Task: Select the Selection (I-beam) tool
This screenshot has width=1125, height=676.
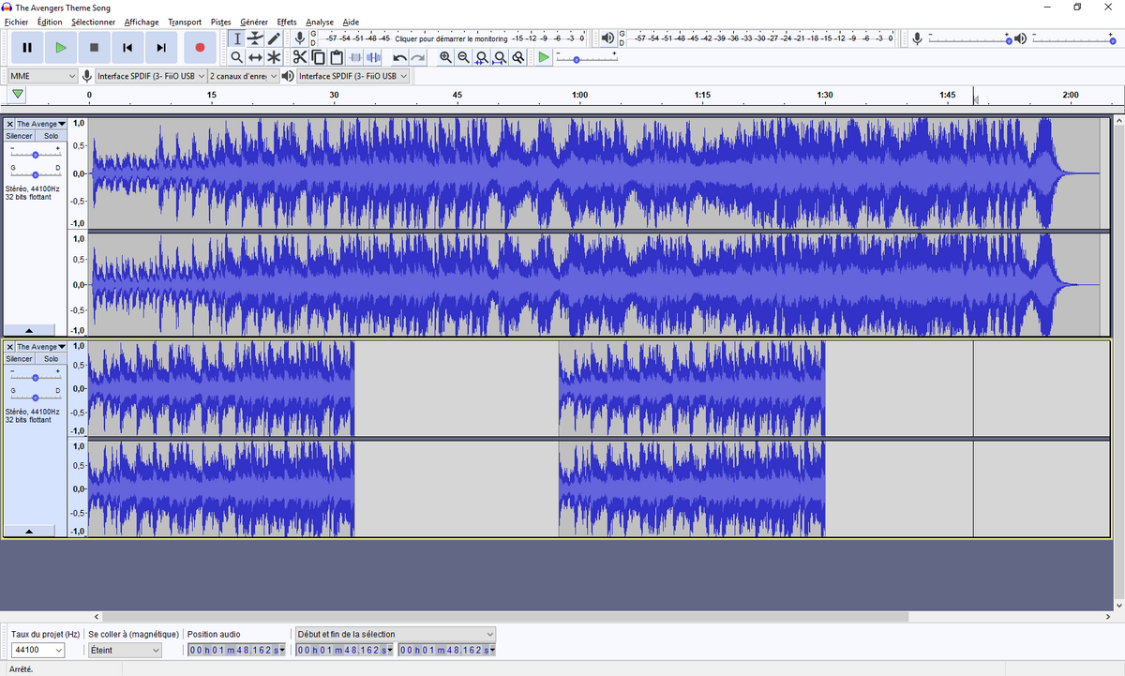Action: point(237,38)
